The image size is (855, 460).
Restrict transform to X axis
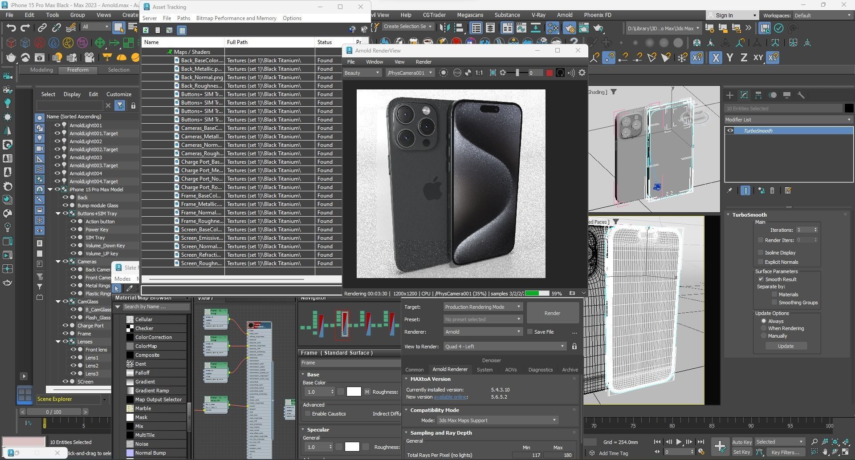(x=716, y=58)
